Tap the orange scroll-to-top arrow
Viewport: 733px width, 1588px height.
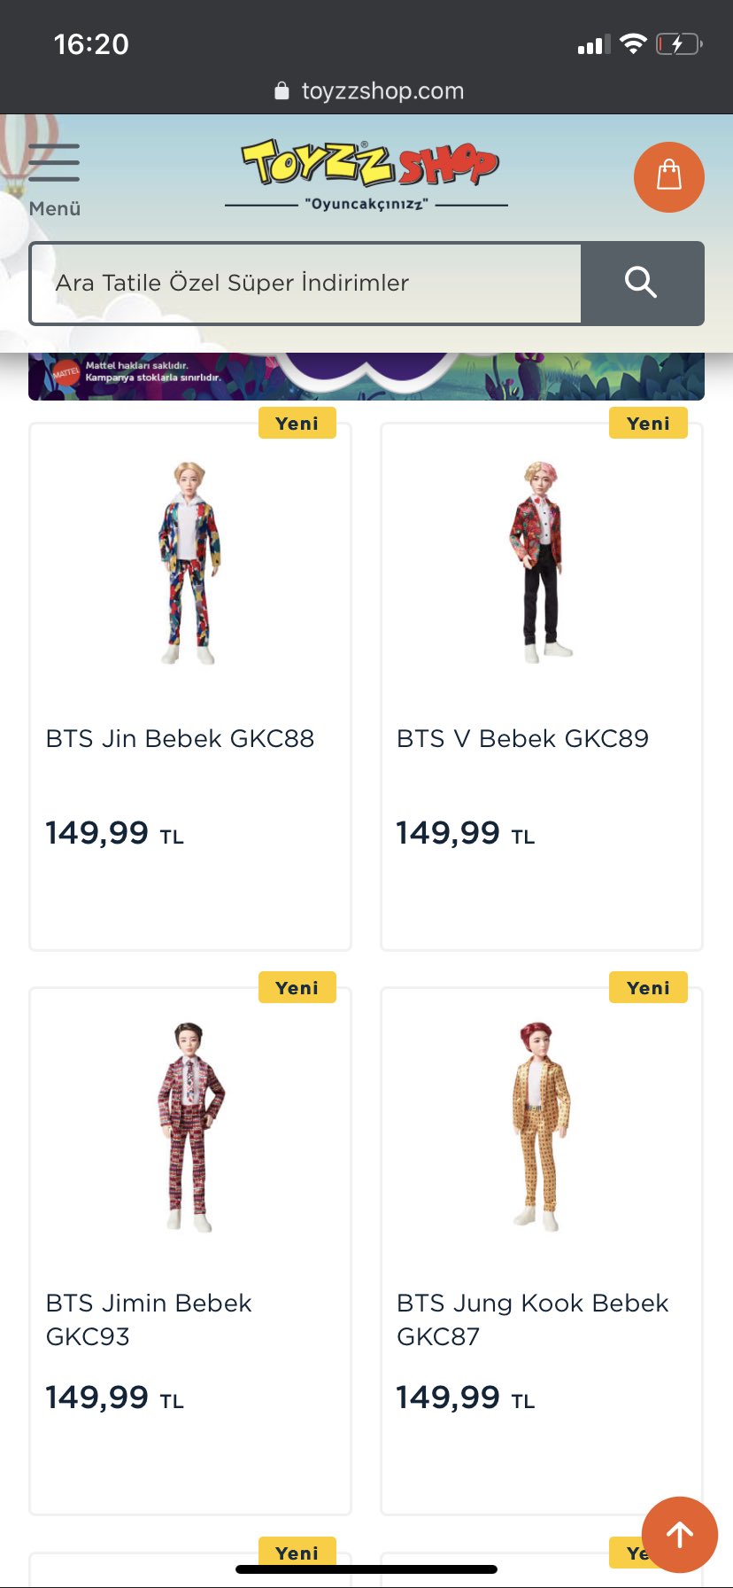tap(680, 1535)
